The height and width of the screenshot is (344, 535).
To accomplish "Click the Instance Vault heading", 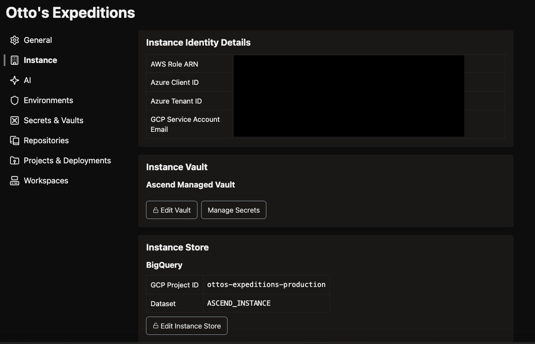I will [177, 167].
